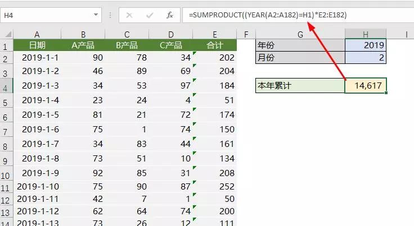Select column C header
The height and width of the screenshot is (226, 414).
point(127,34)
